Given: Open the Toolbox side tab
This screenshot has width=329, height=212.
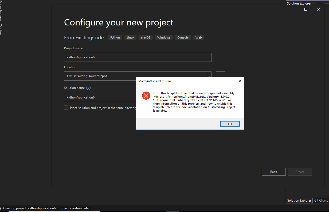Looking at the screenshot, I should (1, 30).
